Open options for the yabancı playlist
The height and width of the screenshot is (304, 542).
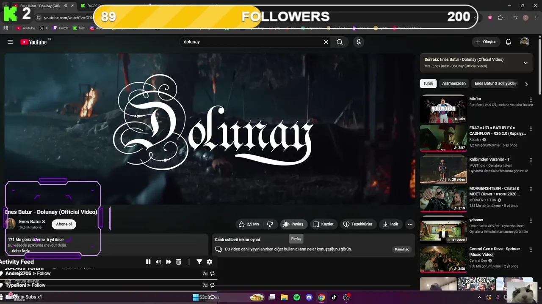pos(531,221)
